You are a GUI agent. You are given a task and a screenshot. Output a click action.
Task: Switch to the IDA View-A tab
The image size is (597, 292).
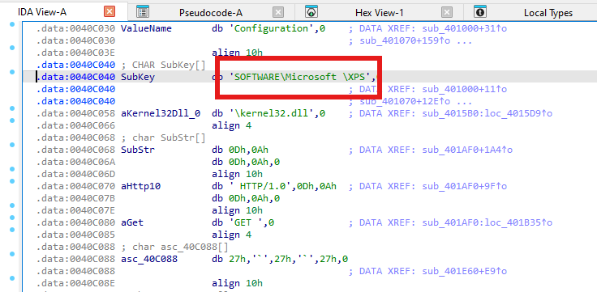tap(42, 12)
